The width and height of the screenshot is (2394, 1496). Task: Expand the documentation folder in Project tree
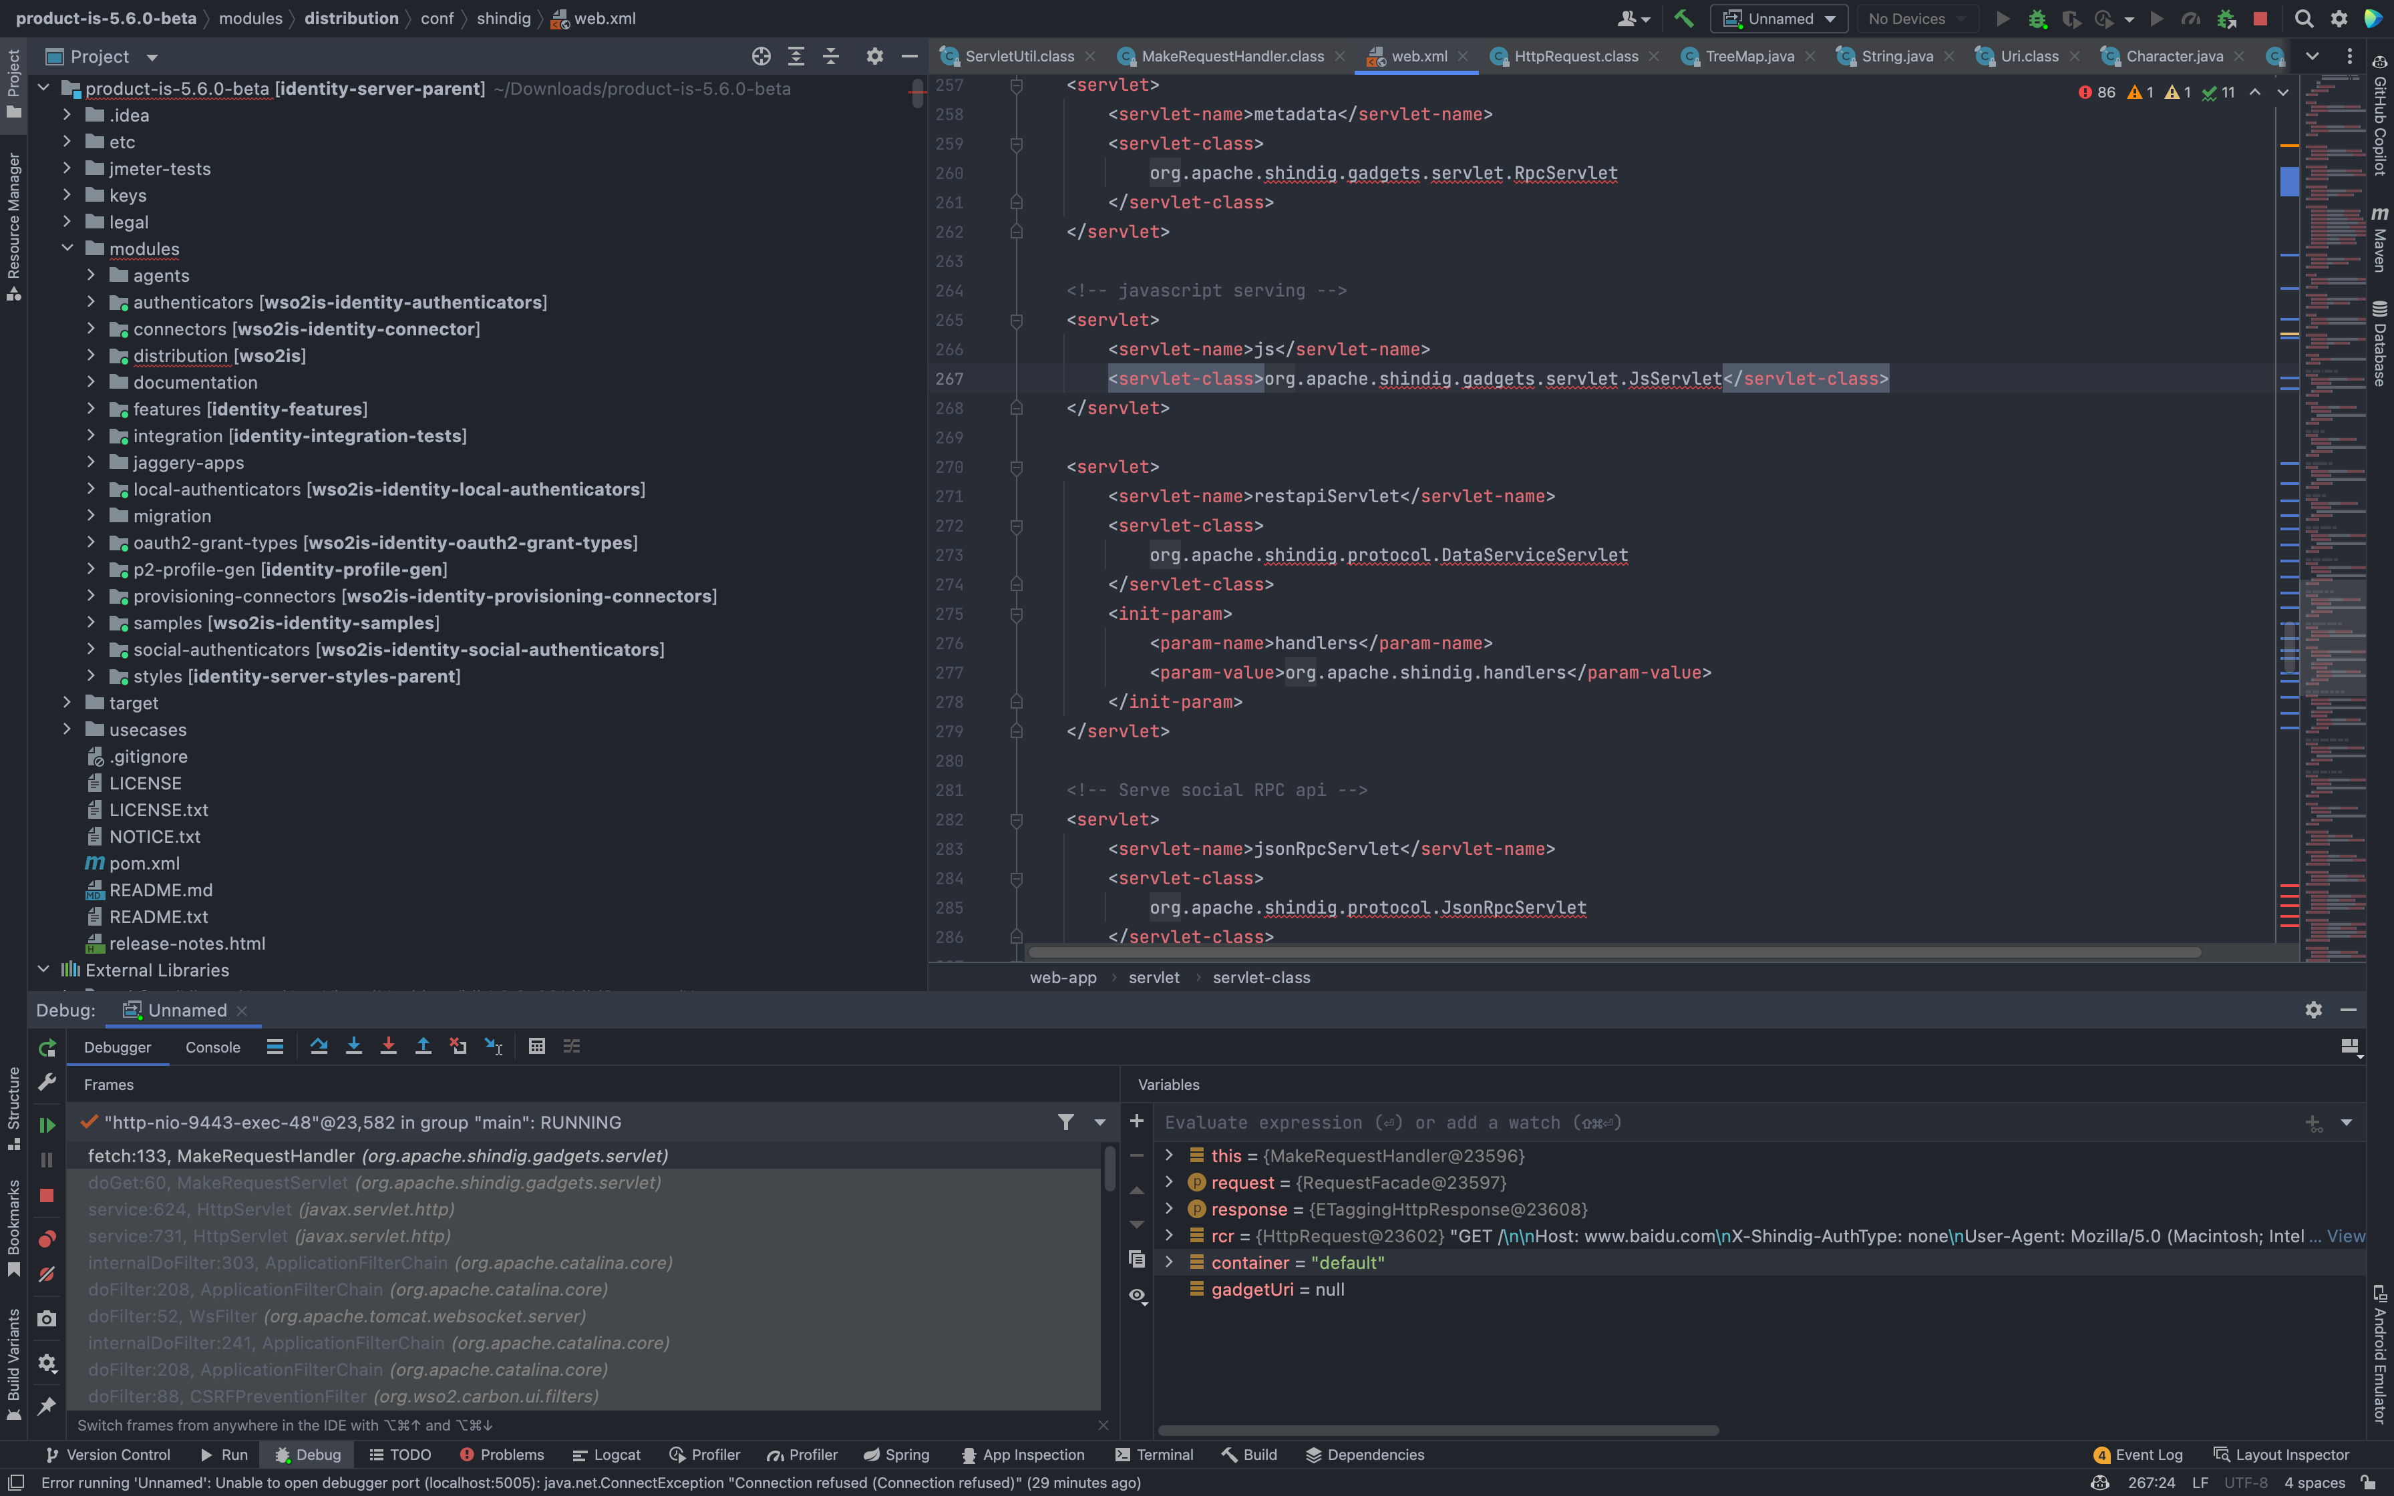[92, 382]
